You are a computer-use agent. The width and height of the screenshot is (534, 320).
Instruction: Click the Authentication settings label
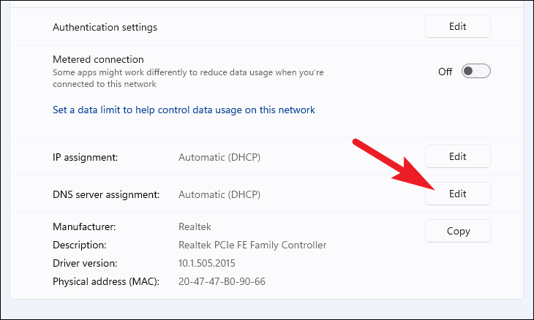click(105, 27)
